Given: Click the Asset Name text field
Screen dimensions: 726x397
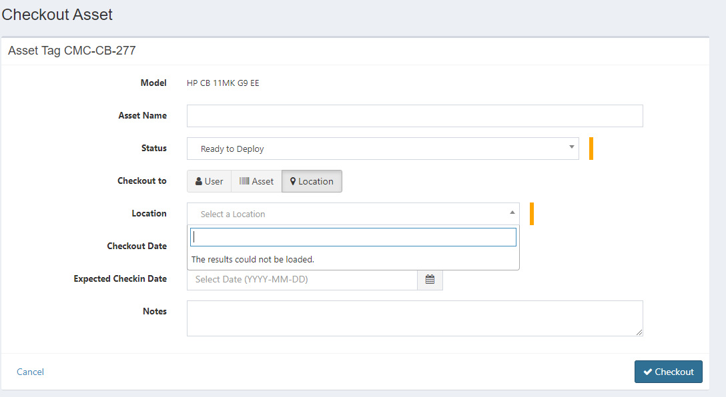Looking at the screenshot, I should click(x=415, y=115).
